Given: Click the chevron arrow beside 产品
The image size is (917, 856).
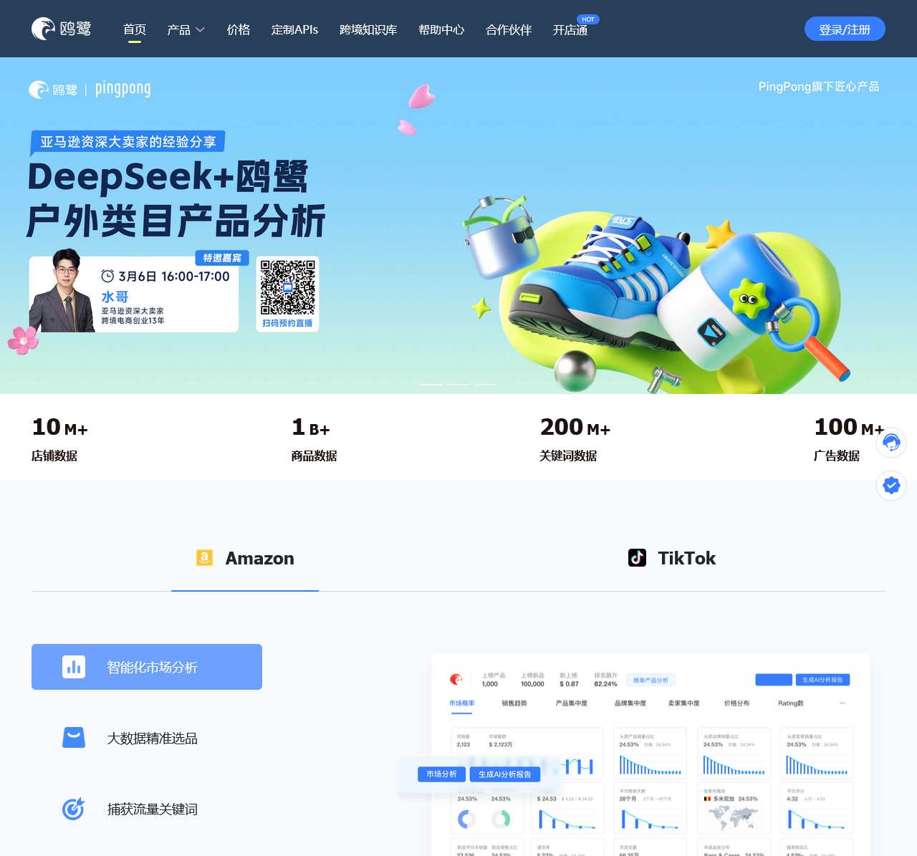Looking at the screenshot, I should (x=200, y=29).
